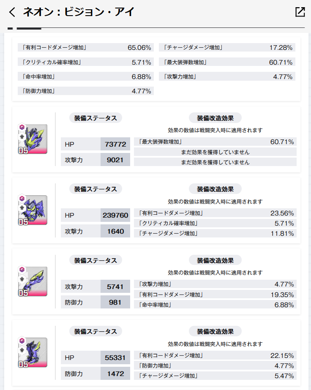311x390 pixels.
Task: Click 装備改造効果 label on body armor card
Action: point(215,189)
